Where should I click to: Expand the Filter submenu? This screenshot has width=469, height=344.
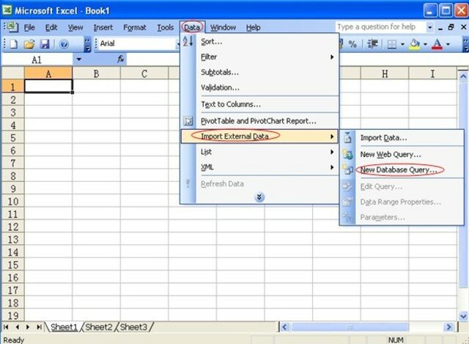(259, 57)
